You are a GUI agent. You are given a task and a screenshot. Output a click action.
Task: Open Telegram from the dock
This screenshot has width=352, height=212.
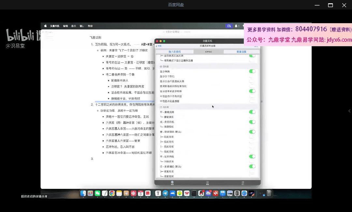165,193
